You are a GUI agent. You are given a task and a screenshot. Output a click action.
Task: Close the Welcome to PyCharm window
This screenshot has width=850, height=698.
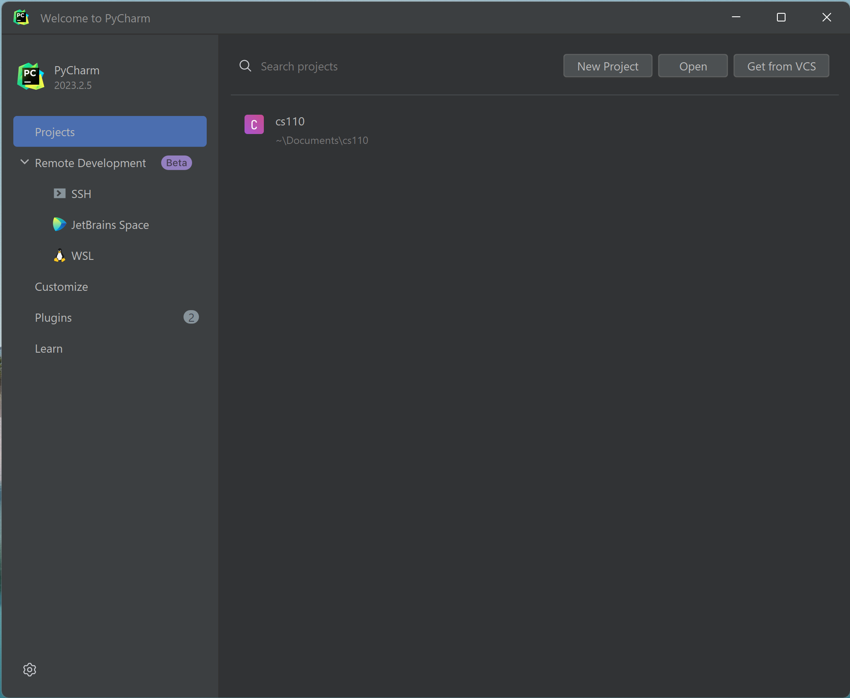826,17
